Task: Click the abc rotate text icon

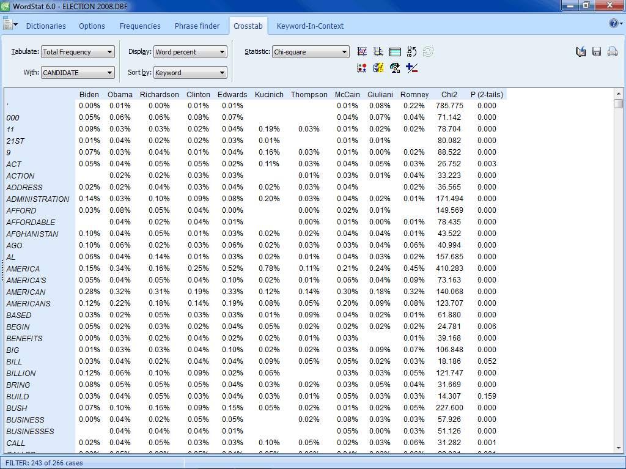Action: coord(411,52)
